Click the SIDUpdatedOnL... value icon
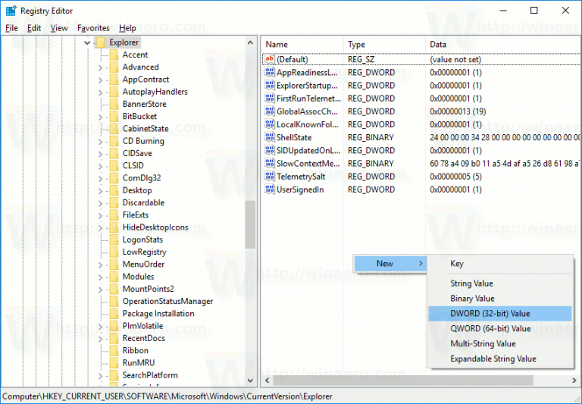Screen dimensions: 582x404 pyautogui.click(x=270, y=150)
